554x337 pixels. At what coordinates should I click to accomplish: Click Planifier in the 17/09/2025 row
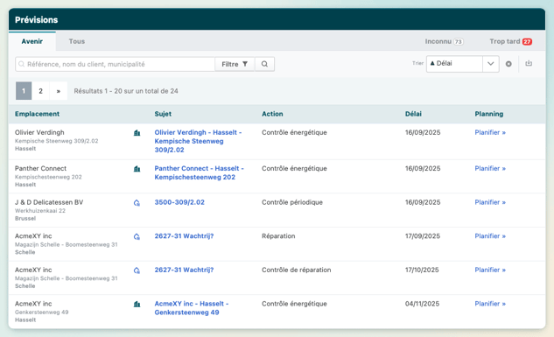[x=490, y=236]
